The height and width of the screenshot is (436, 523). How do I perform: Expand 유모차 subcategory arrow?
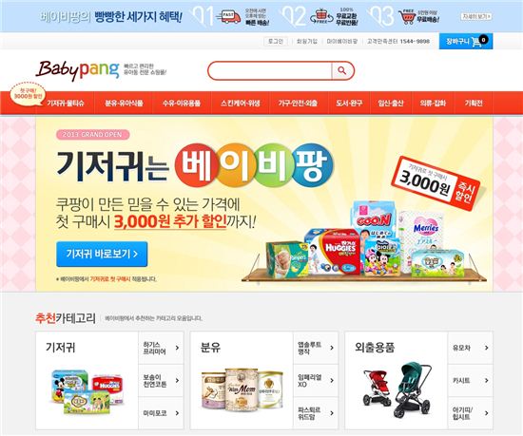(486, 348)
